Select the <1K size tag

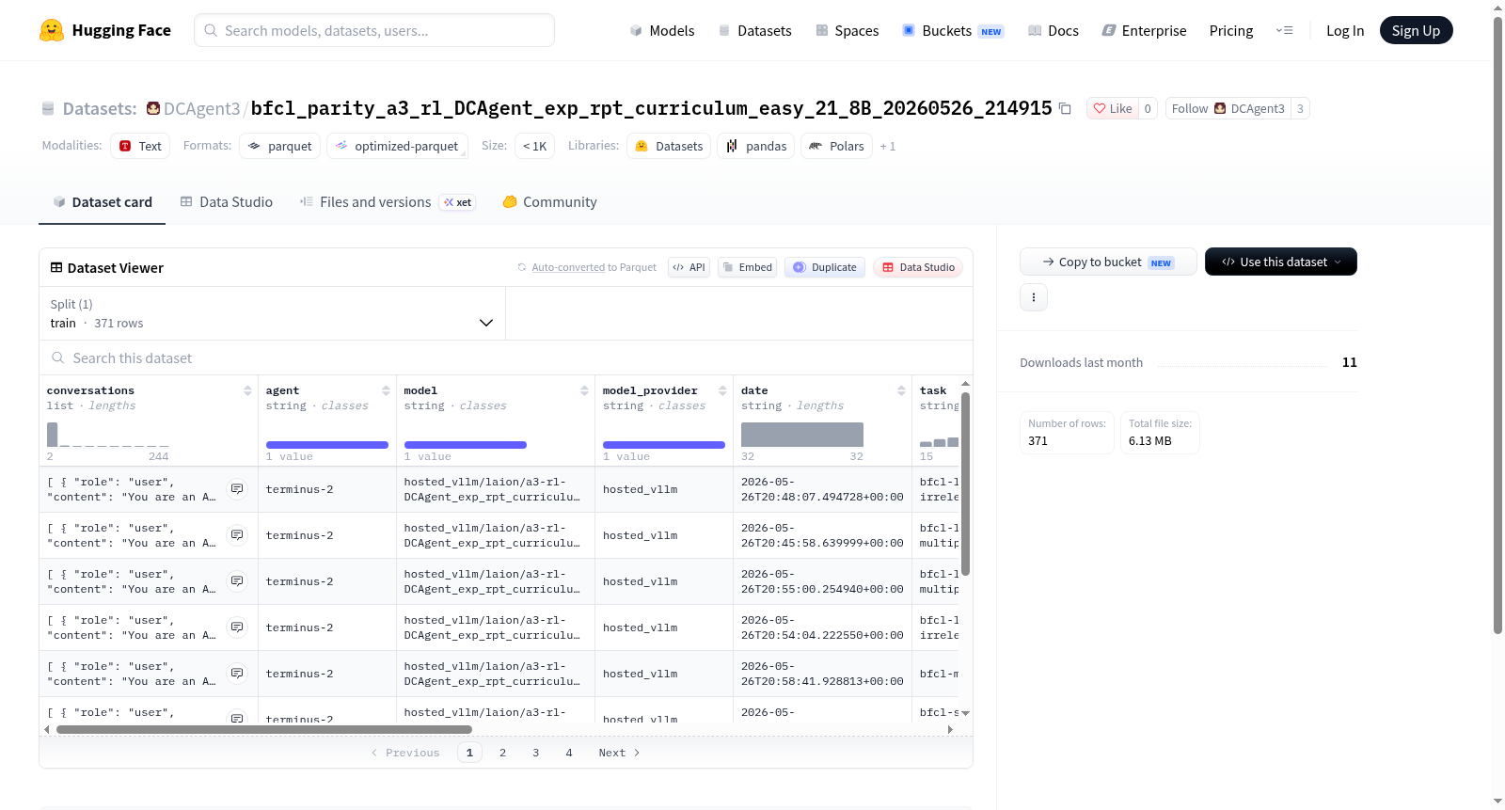[534, 146]
